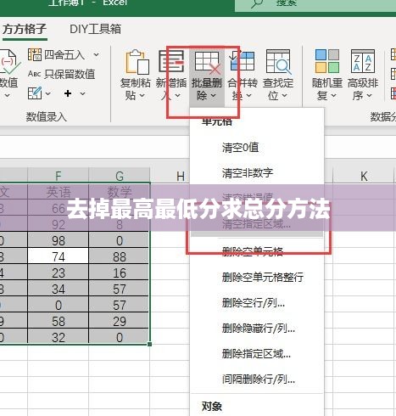The width and height of the screenshot is (396, 416).
Task: Click the cell containing 88
Action: point(120,257)
